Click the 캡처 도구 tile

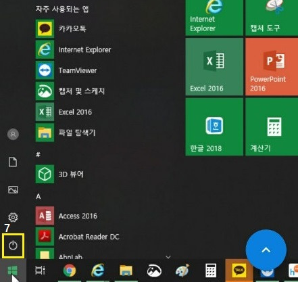(272, 18)
